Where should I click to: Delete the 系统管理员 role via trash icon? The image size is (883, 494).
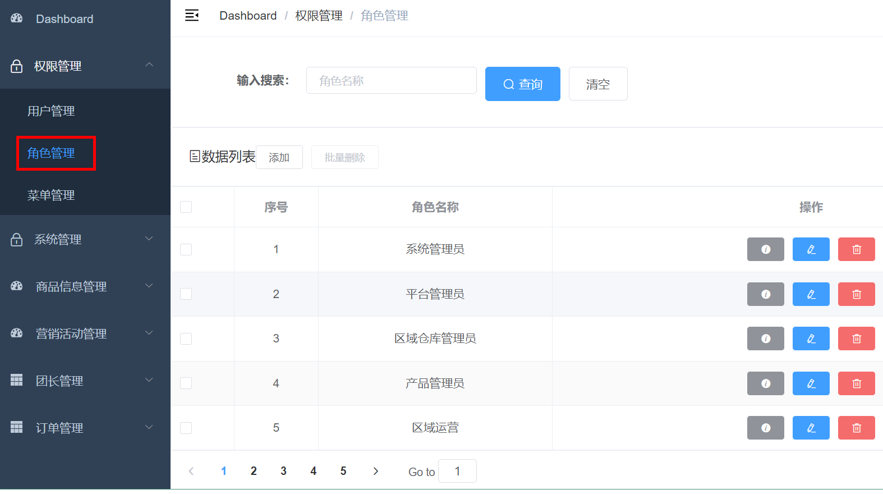856,249
